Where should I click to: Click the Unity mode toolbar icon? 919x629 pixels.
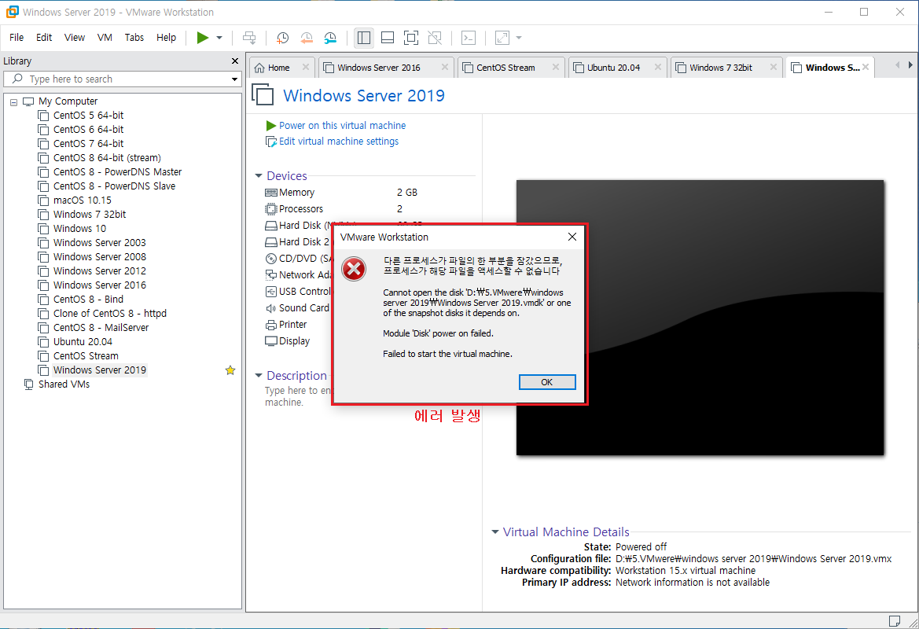435,38
